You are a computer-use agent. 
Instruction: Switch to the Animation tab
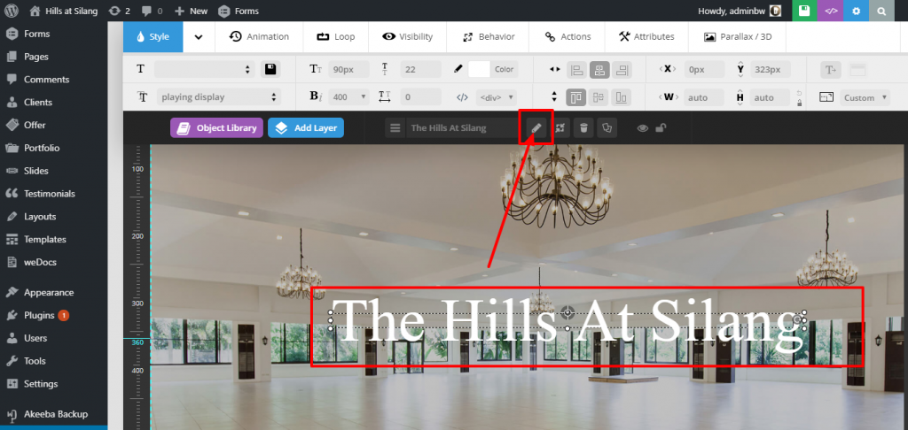pos(259,36)
